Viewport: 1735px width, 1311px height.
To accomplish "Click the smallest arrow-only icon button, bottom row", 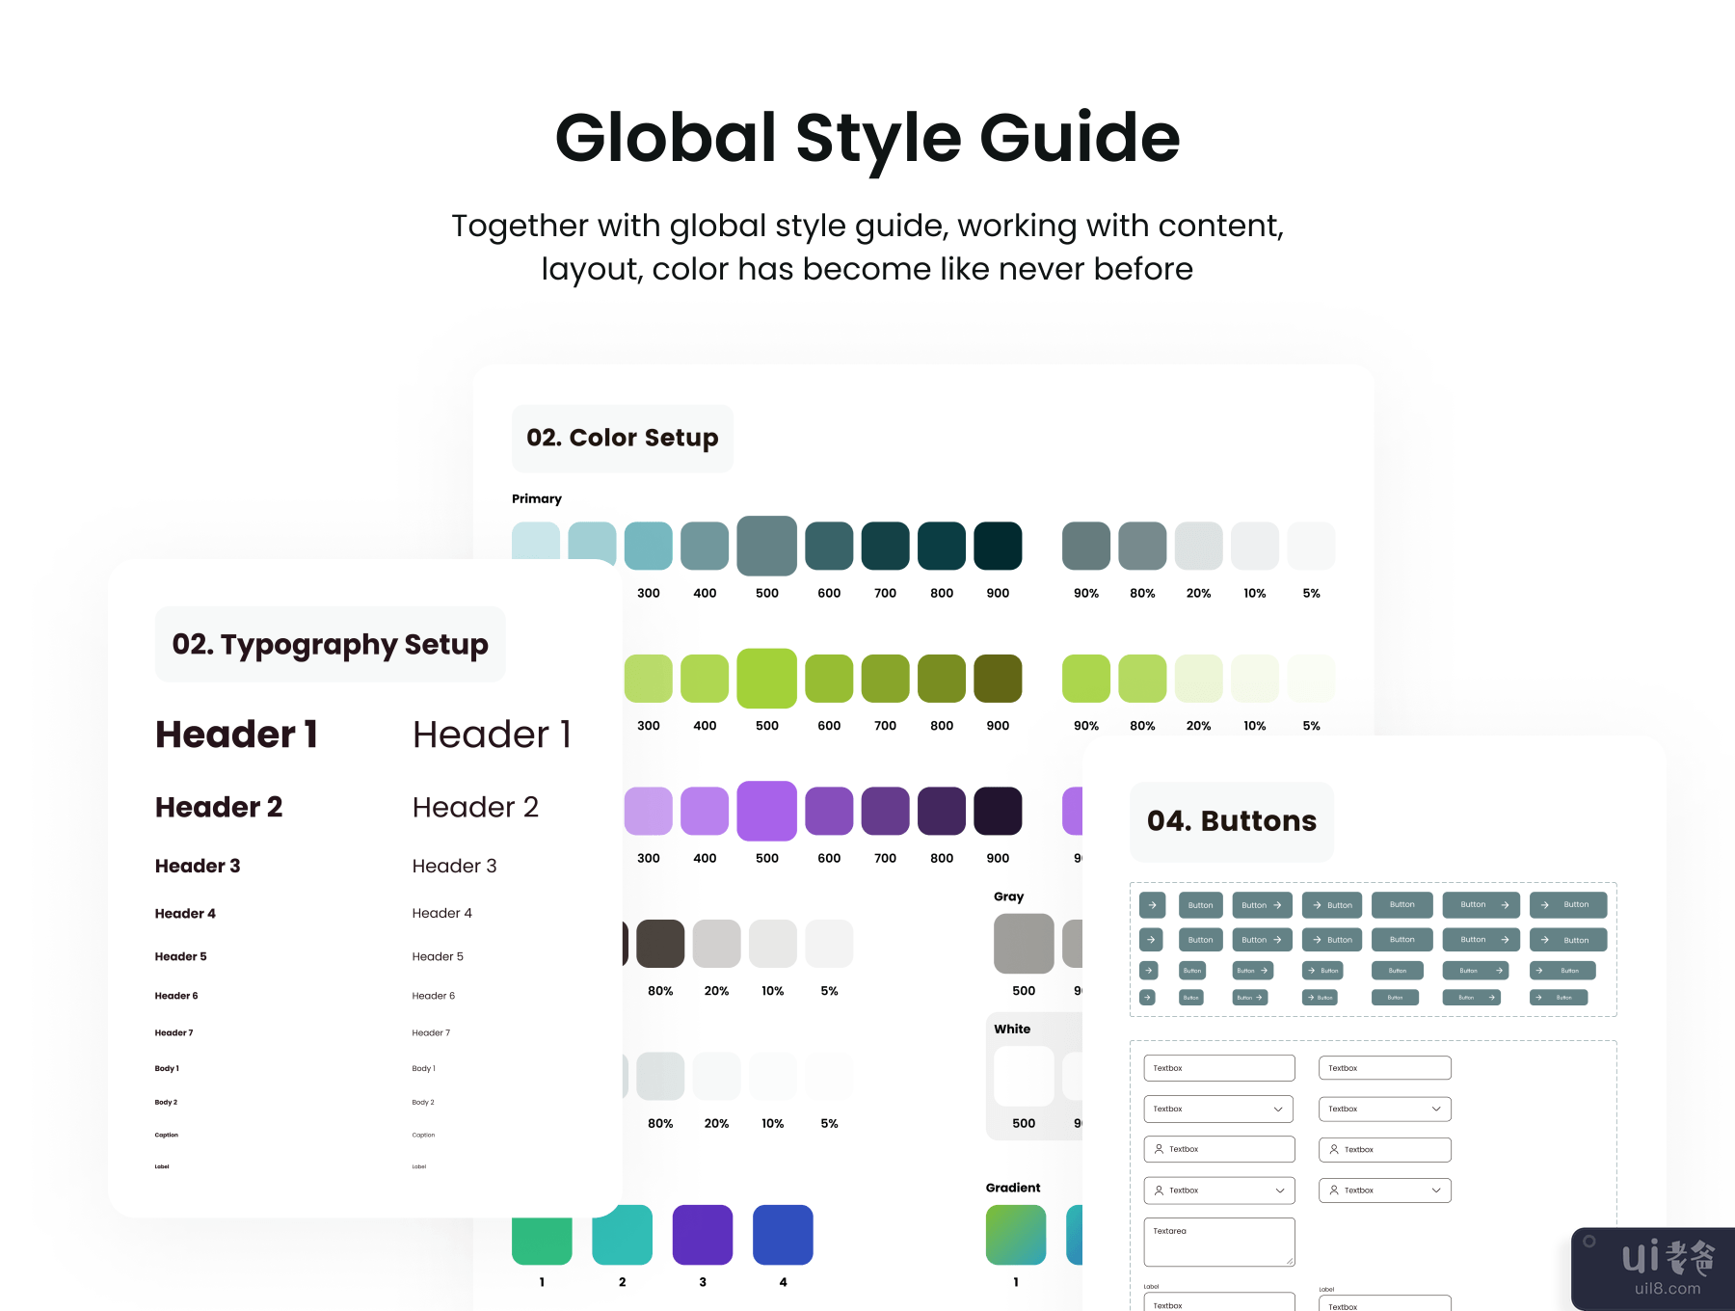I will pos(1147,998).
